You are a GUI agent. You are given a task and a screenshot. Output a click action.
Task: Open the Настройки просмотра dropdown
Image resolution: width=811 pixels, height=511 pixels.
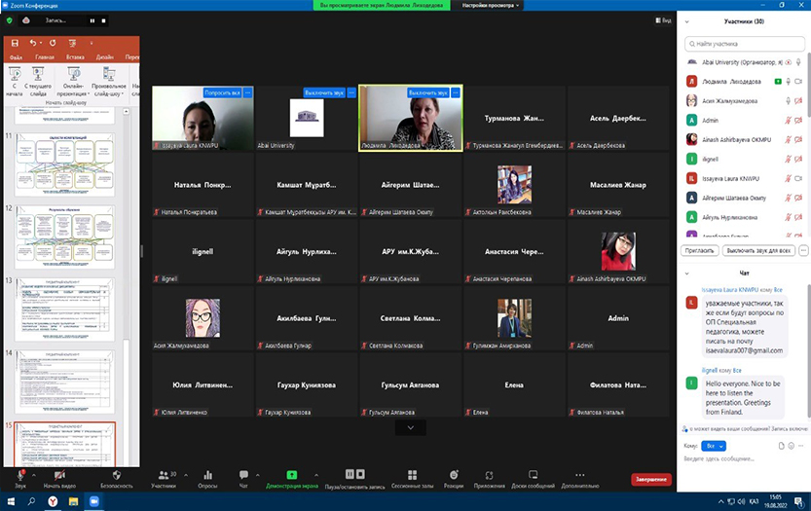pos(492,5)
